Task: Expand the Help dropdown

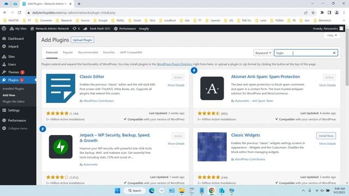Action: [332, 35]
